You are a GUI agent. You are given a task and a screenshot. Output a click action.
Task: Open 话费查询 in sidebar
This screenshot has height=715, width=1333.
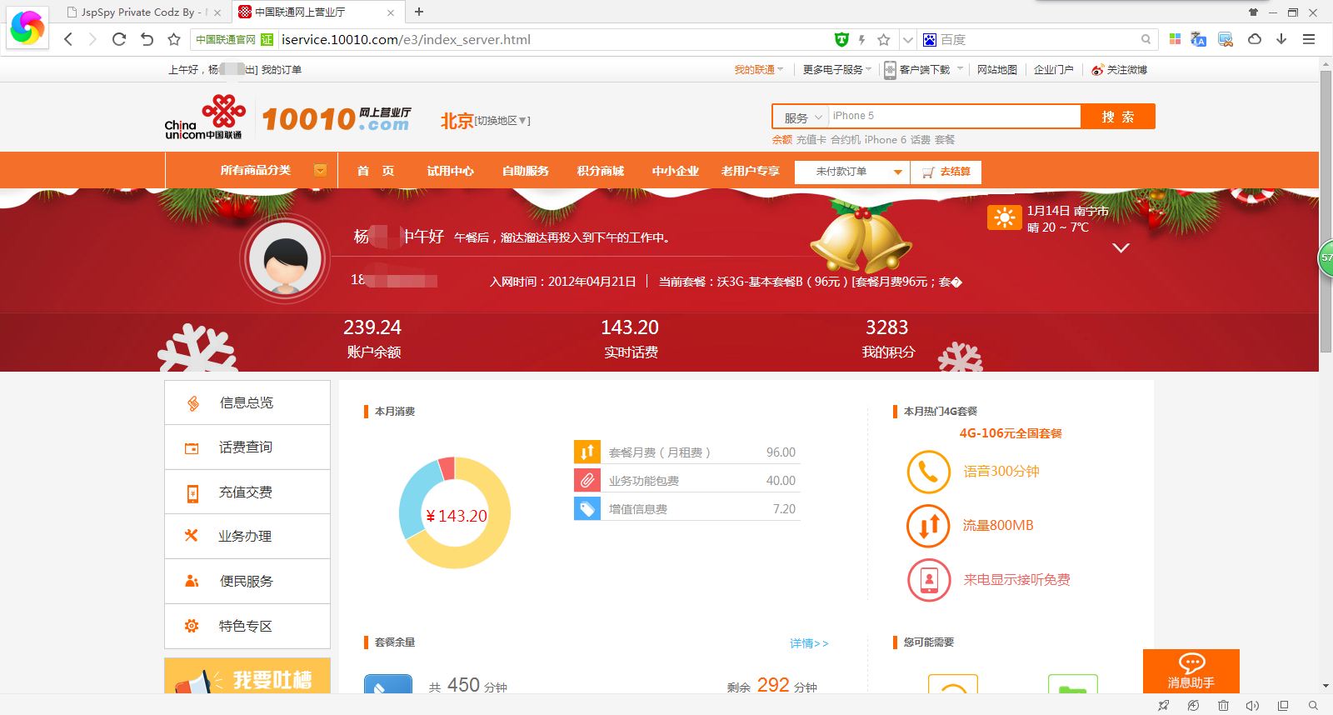pos(247,447)
